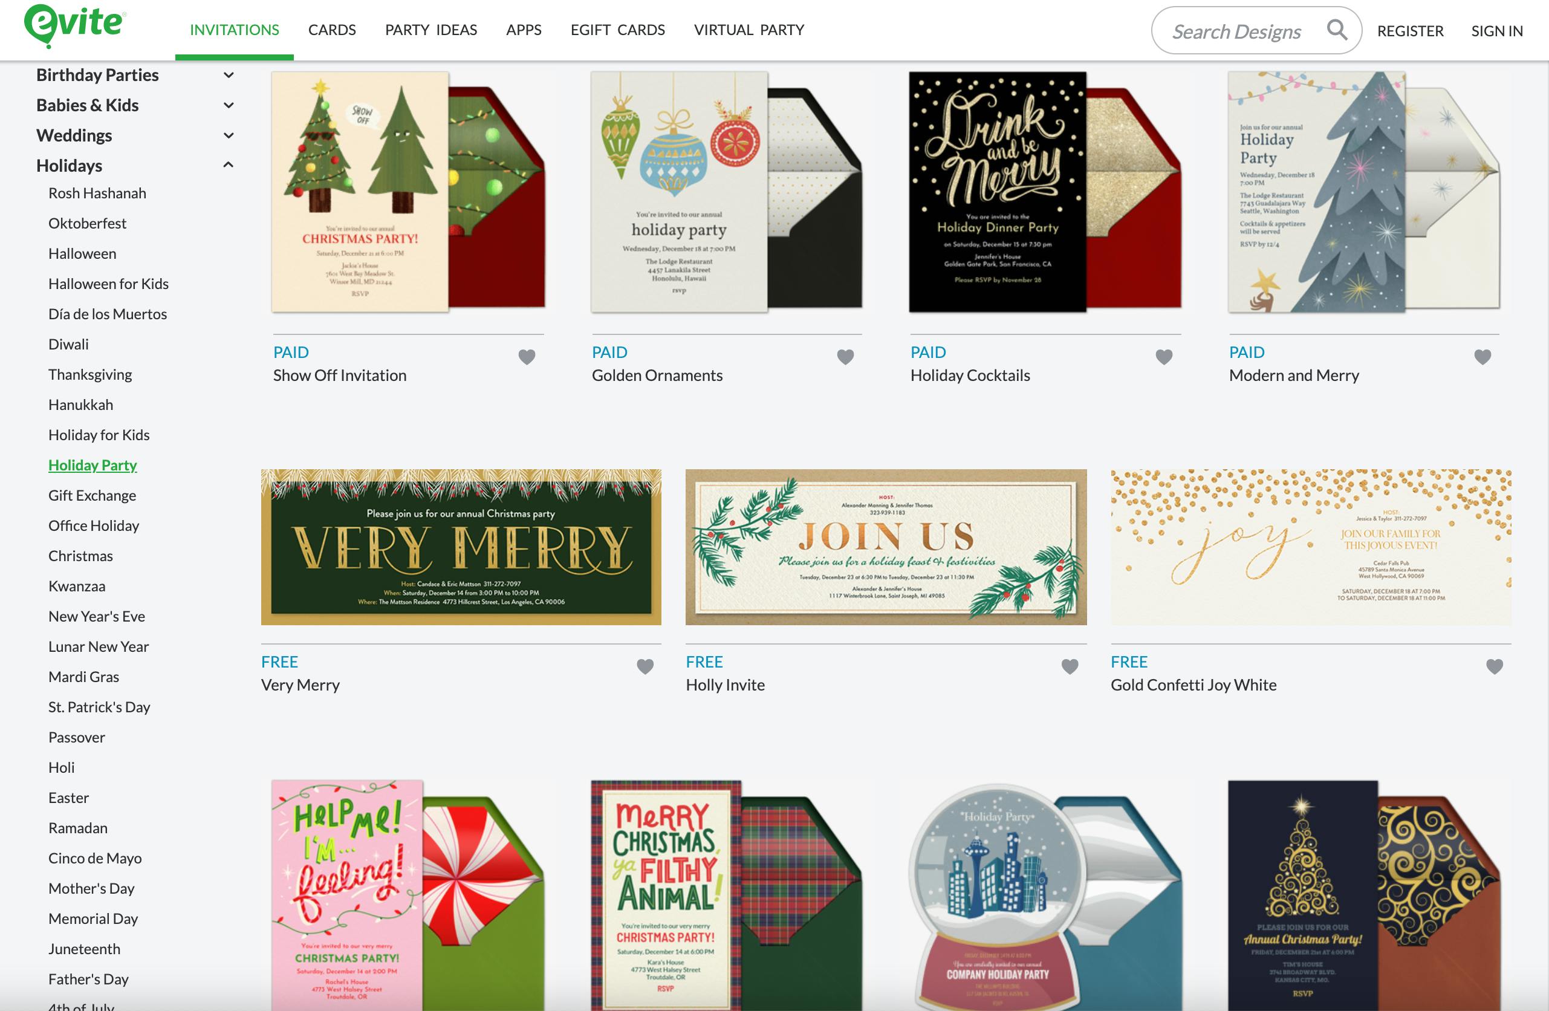Screen dimensions: 1549x1011
Task: Open the Cards tab
Action: point(332,30)
